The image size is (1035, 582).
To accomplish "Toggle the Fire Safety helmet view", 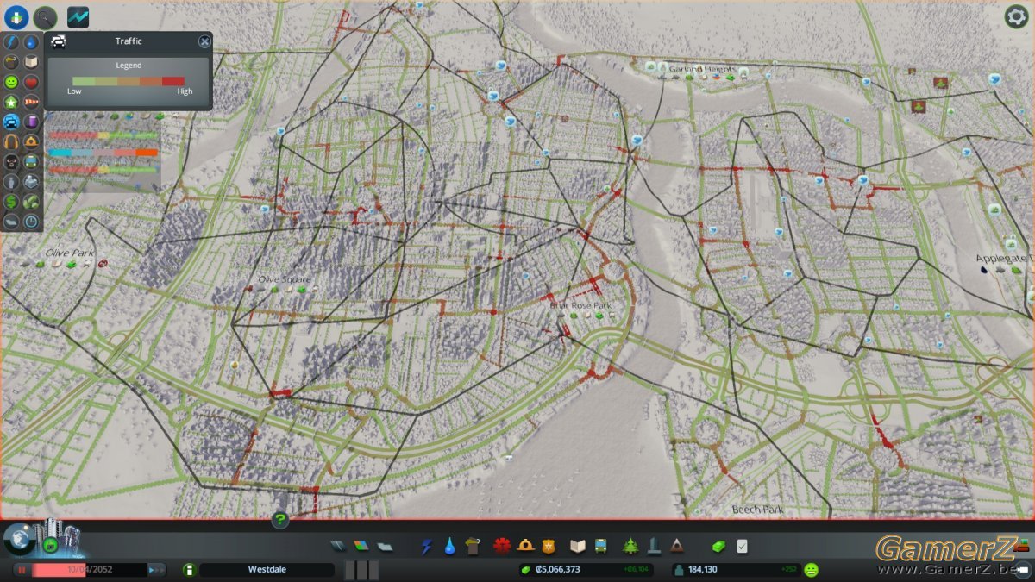I will click(x=31, y=141).
